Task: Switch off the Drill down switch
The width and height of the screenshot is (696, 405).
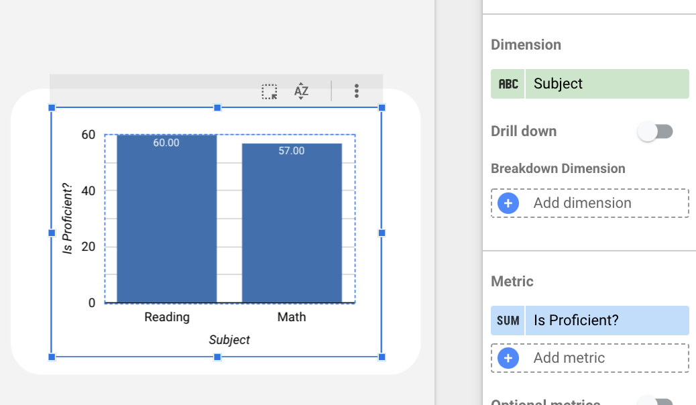Action: (x=656, y=131)
